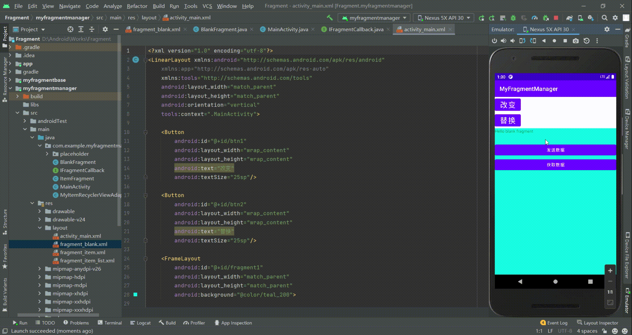Click emulator toolbar Back triangle icon

pyautogui.click(x=544, y=41)
